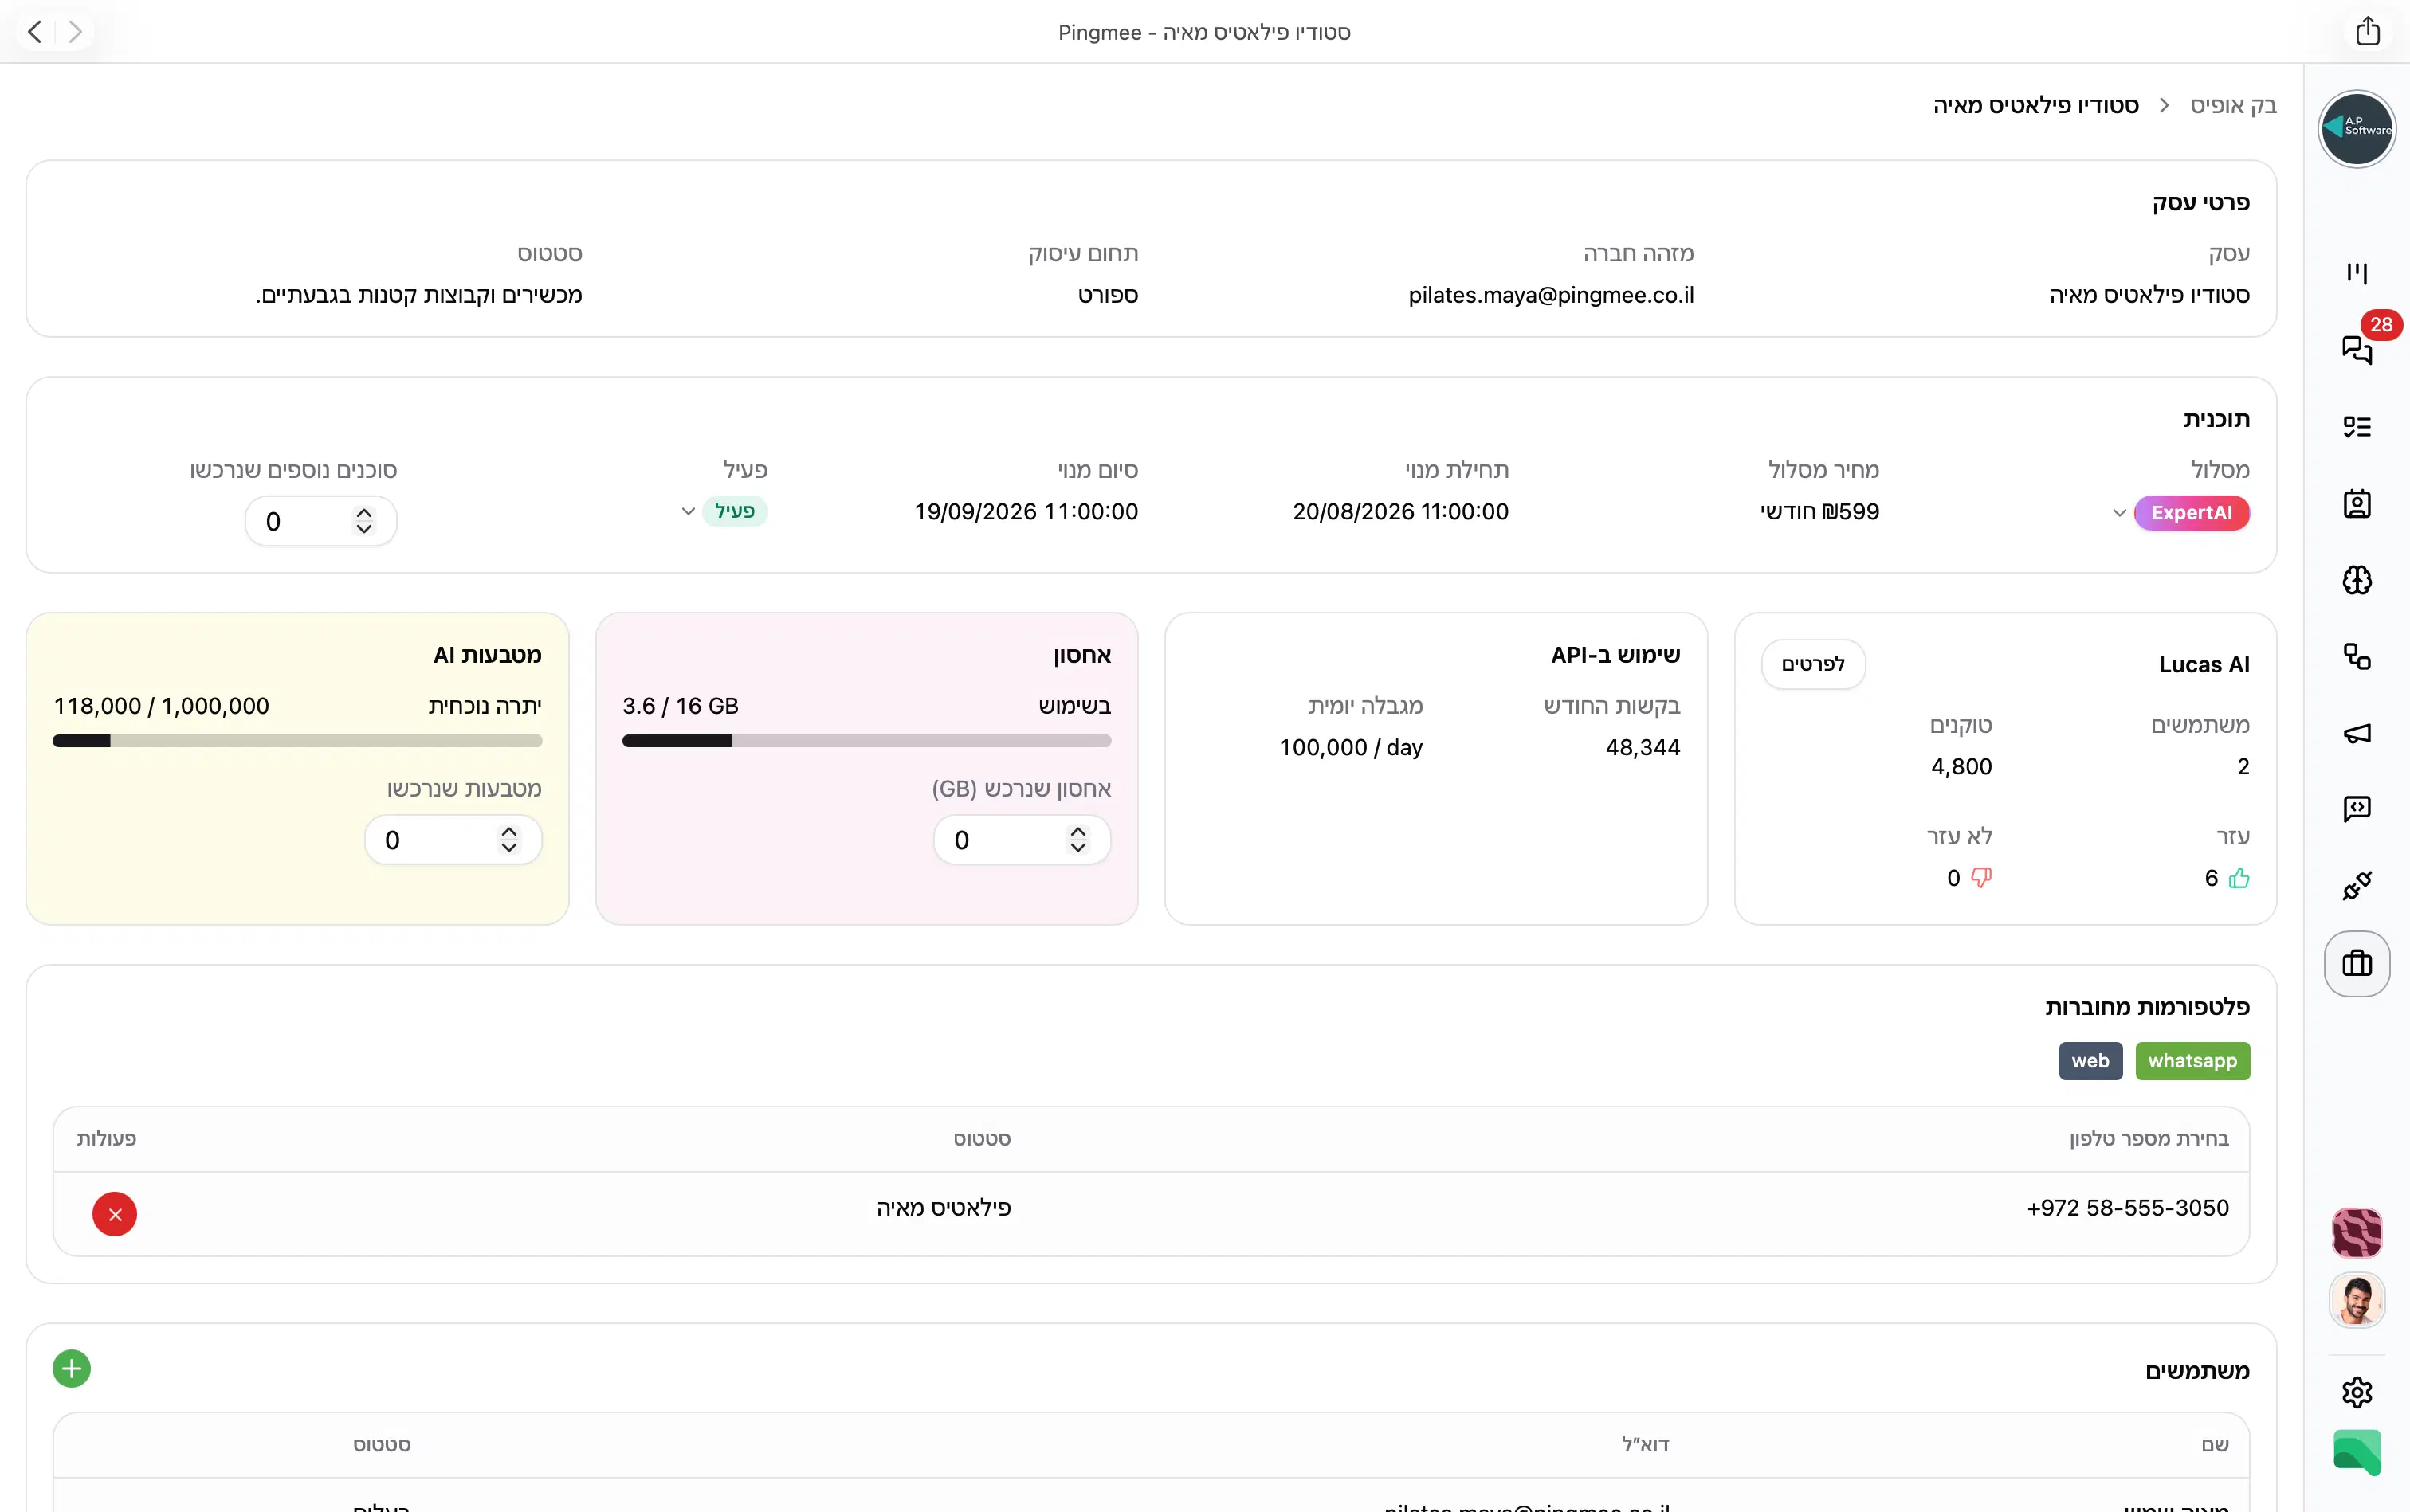Open the ExpertAI plan dropdown
The width and height of the screenshot is (2410, 1512).
pyautogui.click(x=2180, y=513)
